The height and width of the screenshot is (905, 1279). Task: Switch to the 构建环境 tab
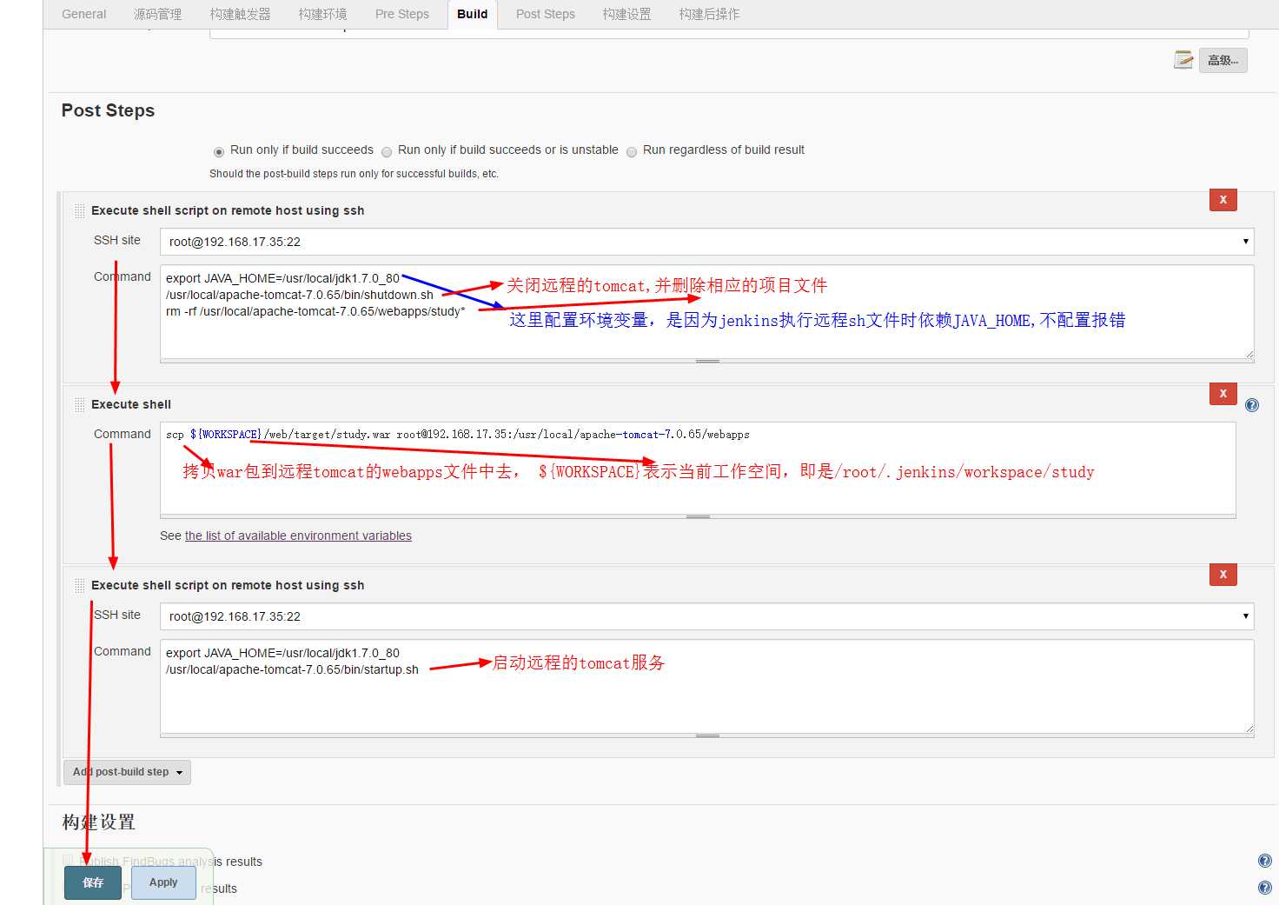(323, 14)
